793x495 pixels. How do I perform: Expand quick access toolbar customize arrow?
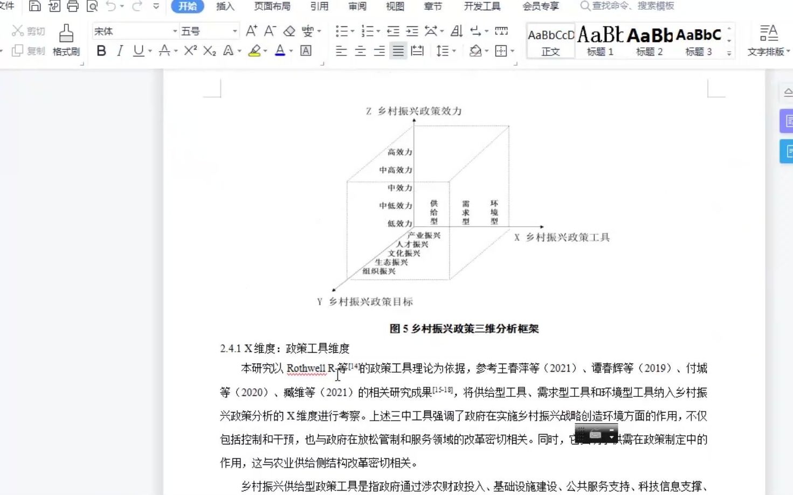click(156, 6)
